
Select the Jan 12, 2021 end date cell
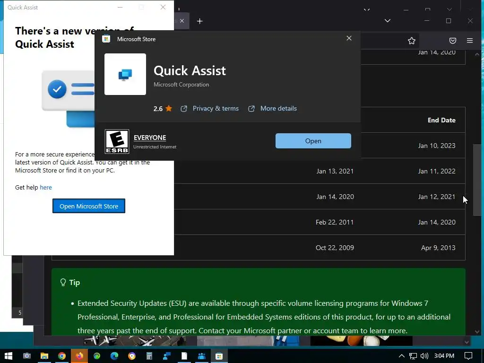(436, 197)
